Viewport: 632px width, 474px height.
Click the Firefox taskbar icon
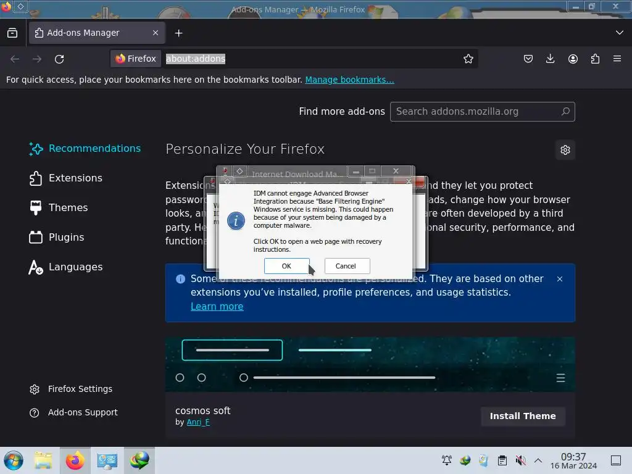coord(75,460)
